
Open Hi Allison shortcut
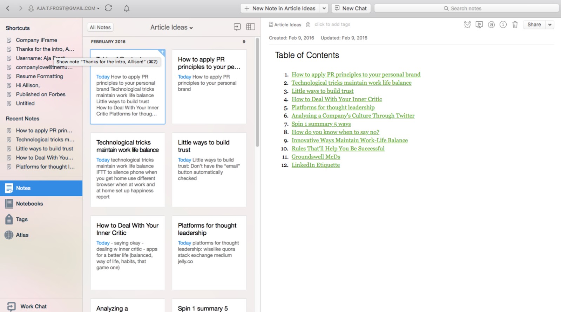coord(28,85)
